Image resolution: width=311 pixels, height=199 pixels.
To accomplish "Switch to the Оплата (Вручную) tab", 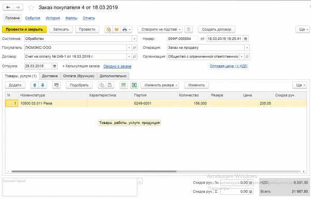I will tap(79, 76).
